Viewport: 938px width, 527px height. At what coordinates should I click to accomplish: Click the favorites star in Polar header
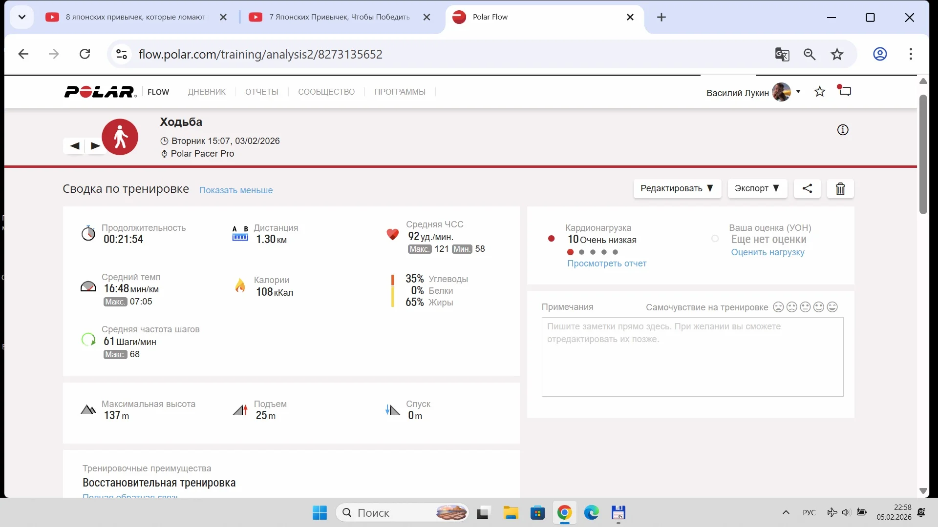click(820, 91)
